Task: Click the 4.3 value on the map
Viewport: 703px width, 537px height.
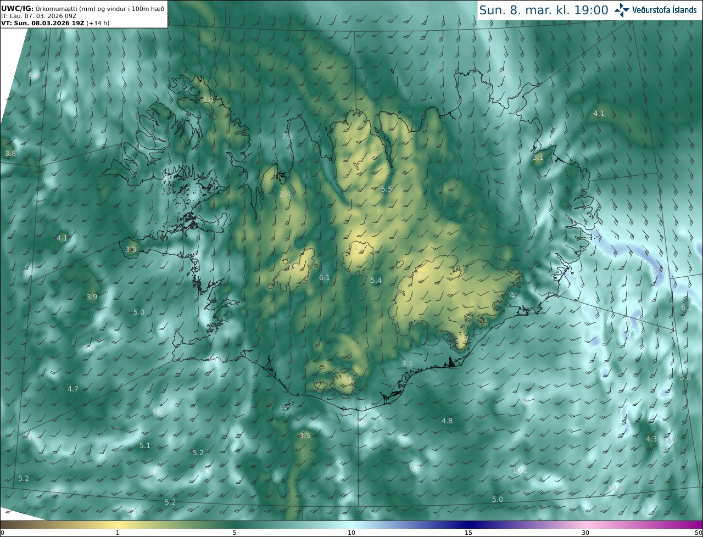Action: [x=651, y=439]
